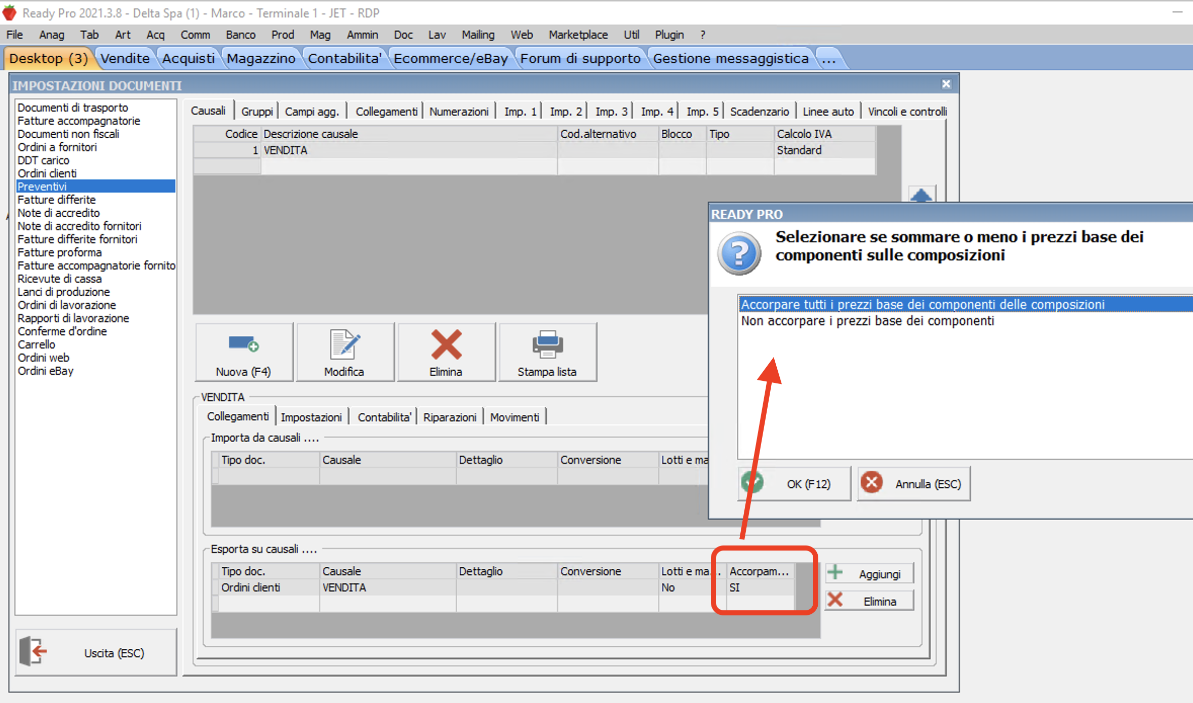Switch to the Acquisti desktop tab
The image size is (1193, 703).
point(188,58)
